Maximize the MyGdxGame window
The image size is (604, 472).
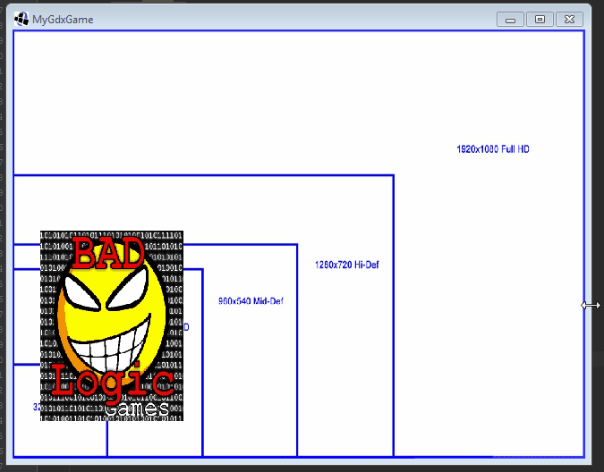coord(540,20)
